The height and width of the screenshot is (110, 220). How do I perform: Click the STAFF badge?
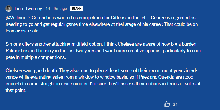tap(76, 9)
